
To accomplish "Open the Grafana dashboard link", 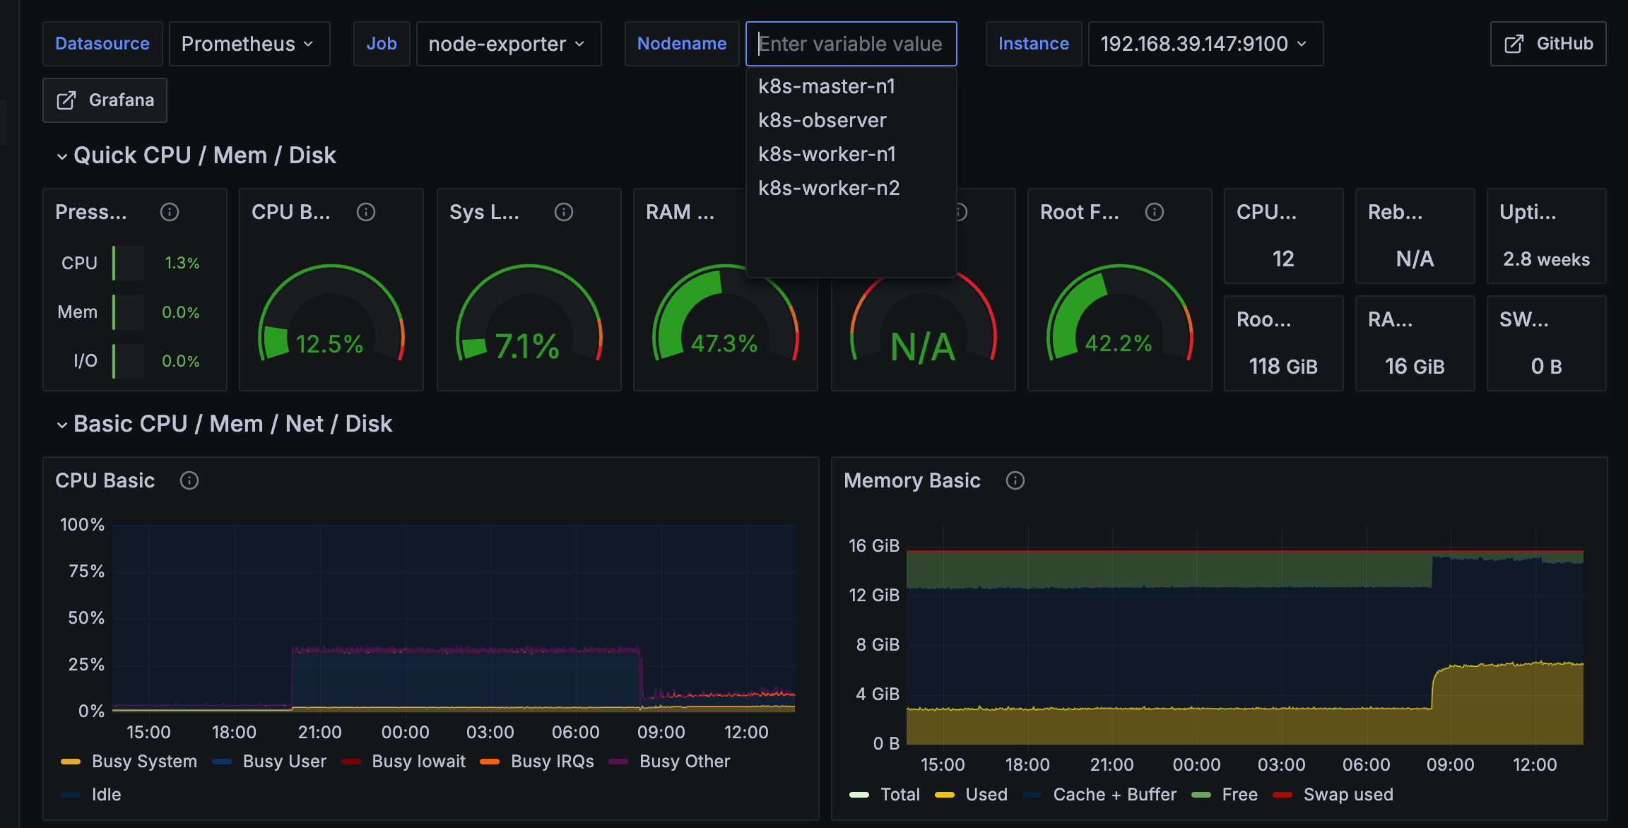I will pos(105,100).
